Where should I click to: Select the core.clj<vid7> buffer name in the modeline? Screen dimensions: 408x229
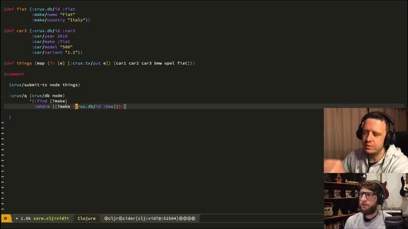51,219
